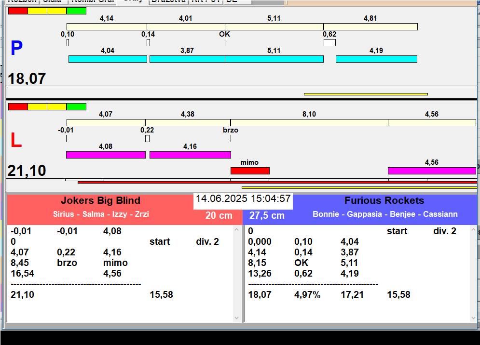Select the cyan 4,19 run bar
This screenshot has height=345, width=480.
pos(376,59)
